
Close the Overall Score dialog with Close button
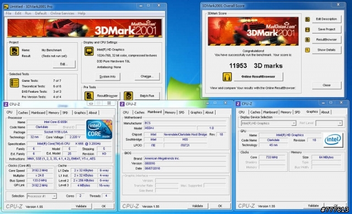pyautogui.click(x=327, y=85)
